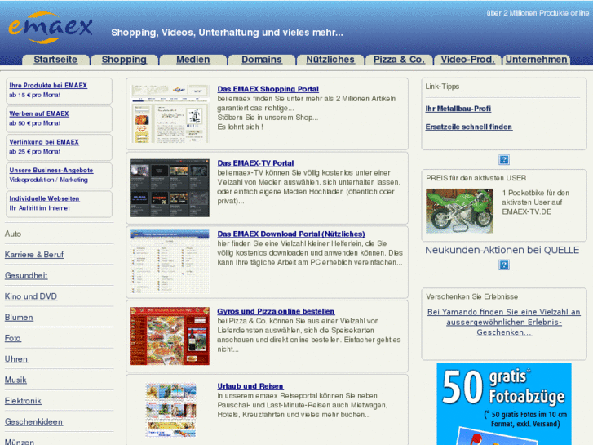Open the Unternehmen tab

[x=536, y=60]
